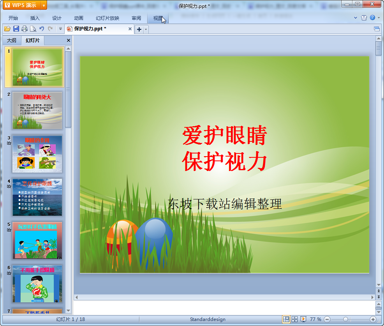Switch to the 大纲 outline tab
384x326 pixels.
tap(12, 41)
